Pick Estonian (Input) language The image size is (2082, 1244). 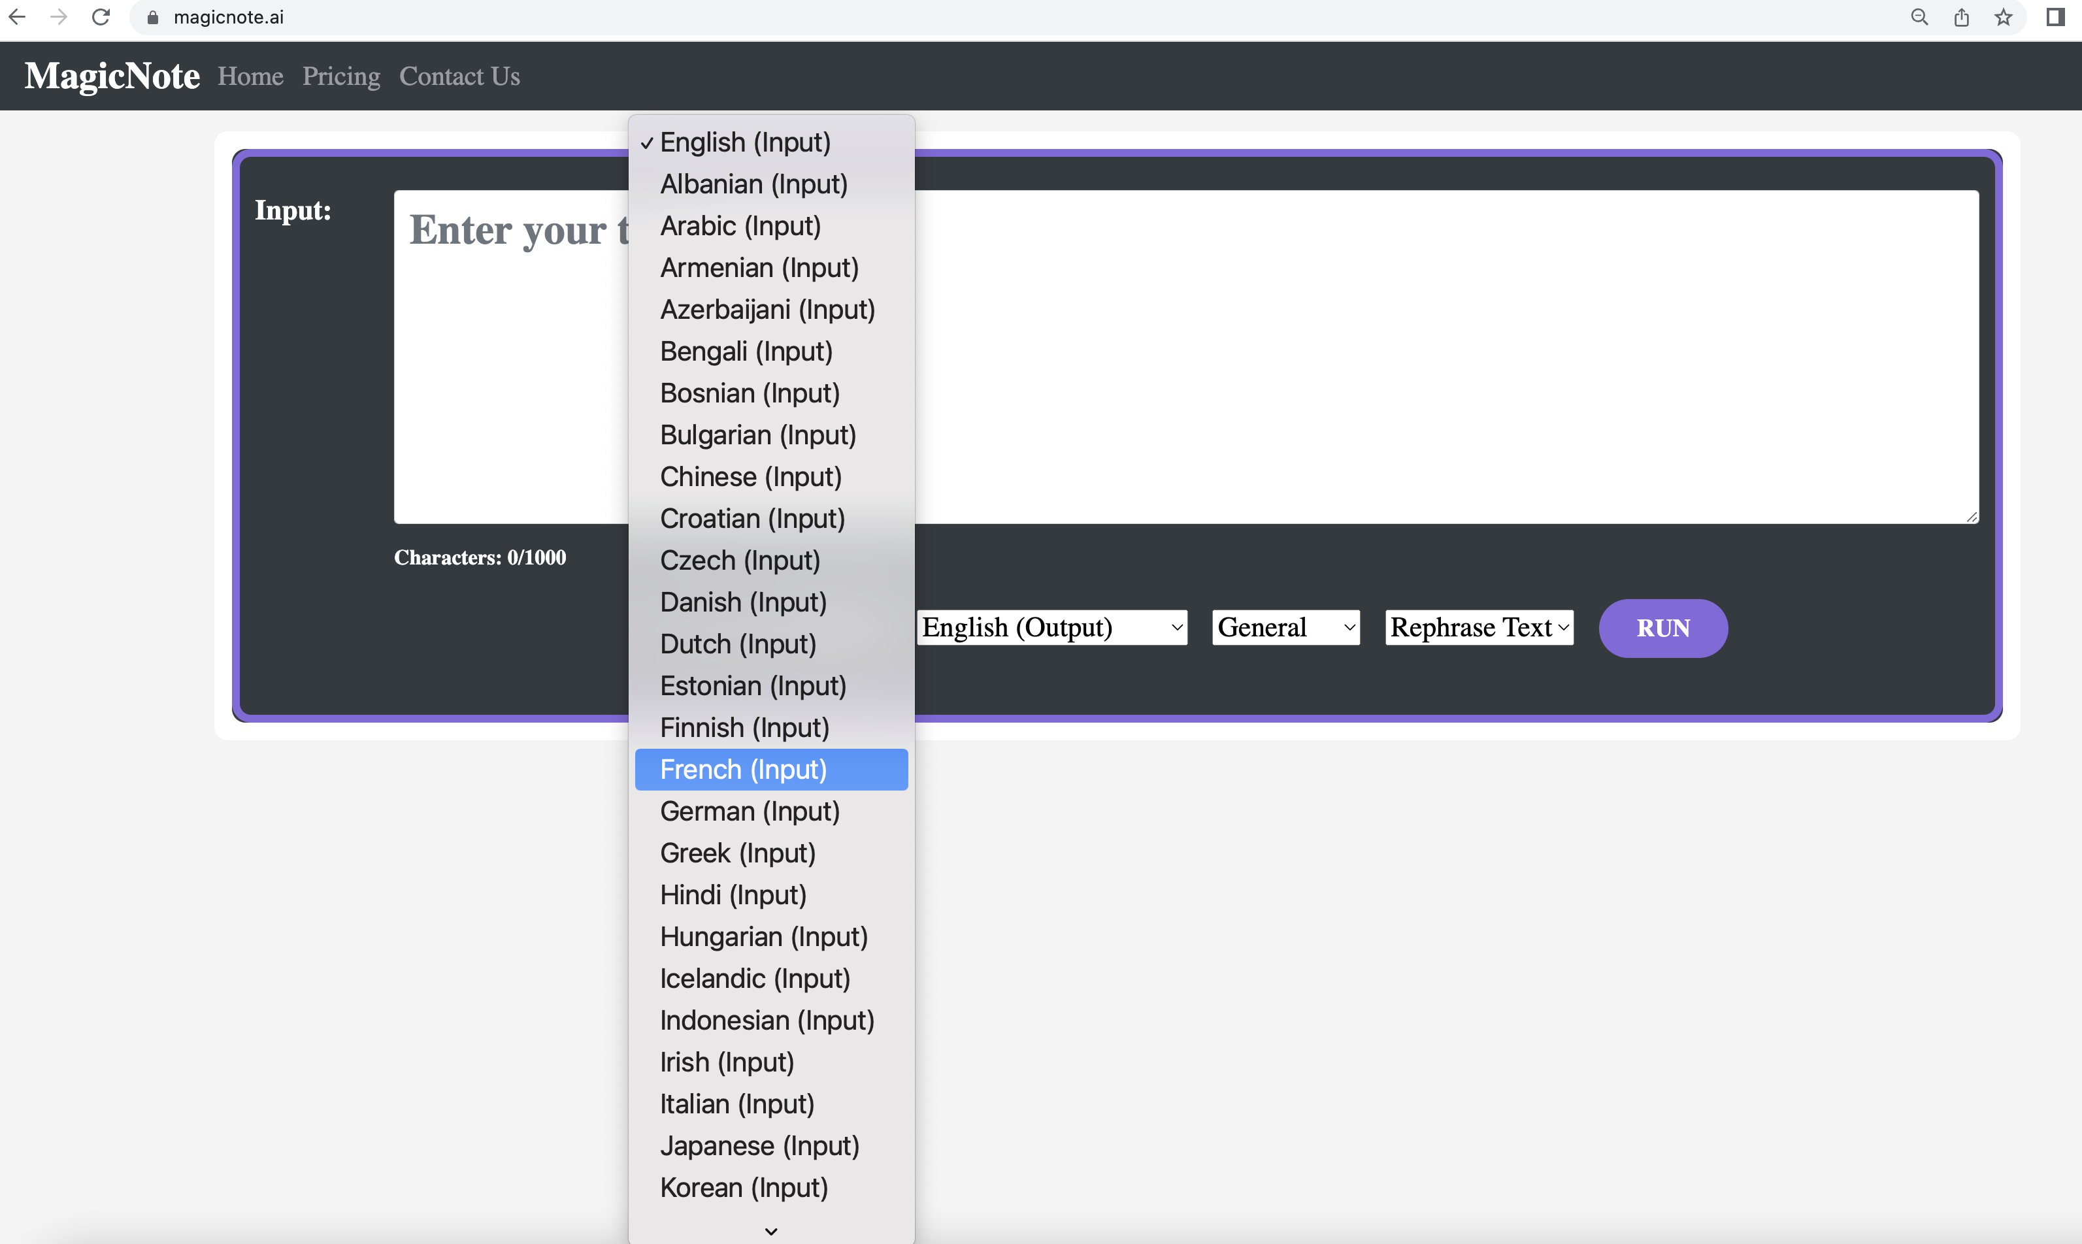pos(771,686)
